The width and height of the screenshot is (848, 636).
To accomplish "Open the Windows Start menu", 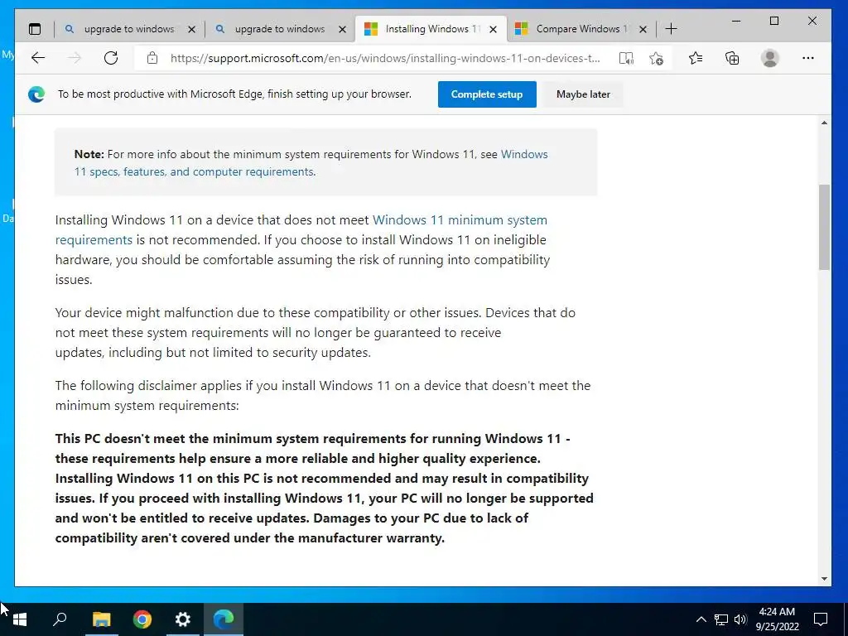I will click(20, 619).
